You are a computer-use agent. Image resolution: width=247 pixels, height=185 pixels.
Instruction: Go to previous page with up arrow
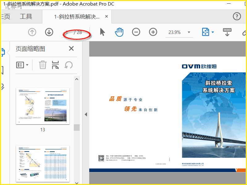click(x=32, y=32)
